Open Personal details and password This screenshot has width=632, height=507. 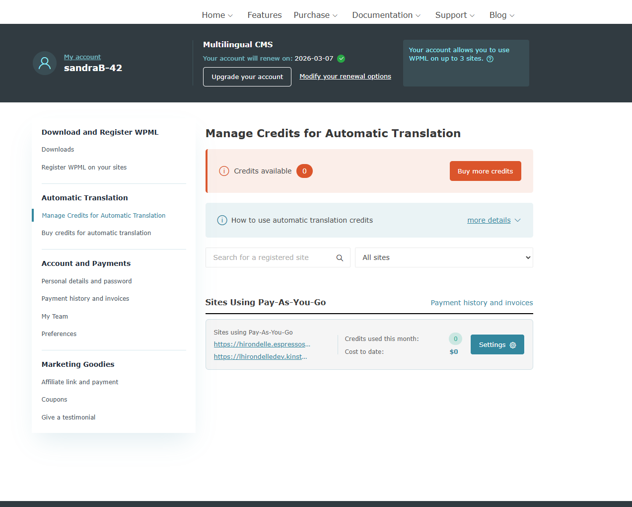pos(86,281)
